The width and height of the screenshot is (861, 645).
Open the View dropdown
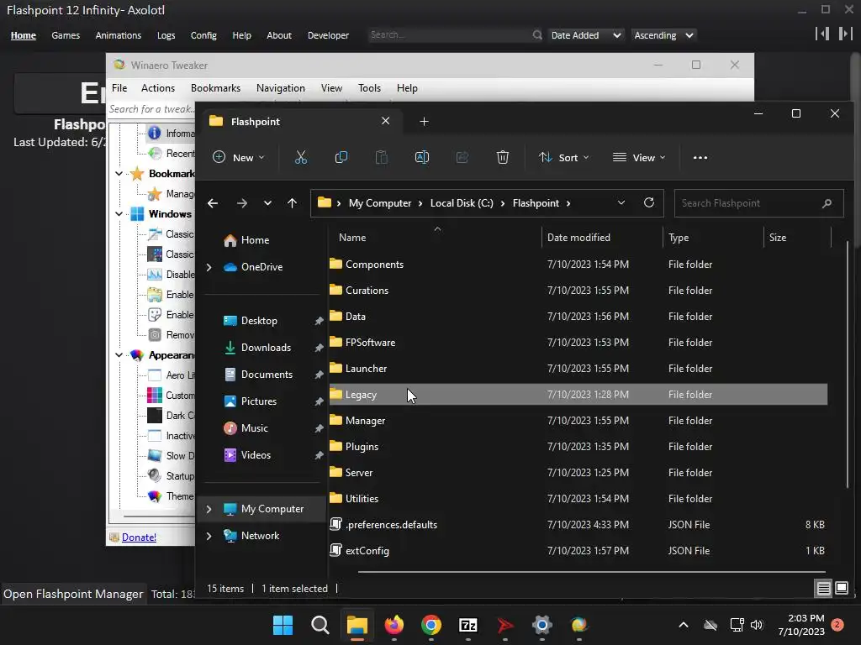639,157
